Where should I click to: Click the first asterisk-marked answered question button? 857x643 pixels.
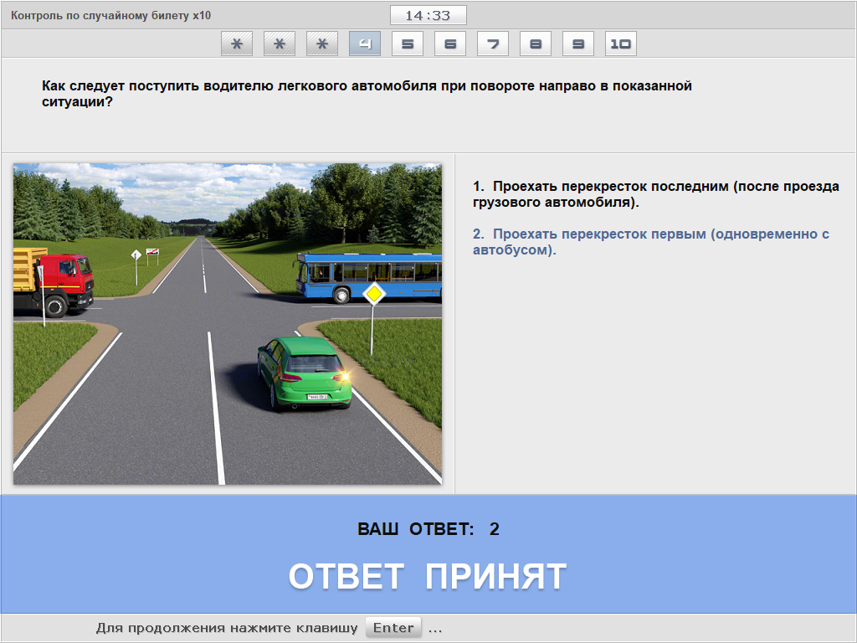tap(237, 44)
